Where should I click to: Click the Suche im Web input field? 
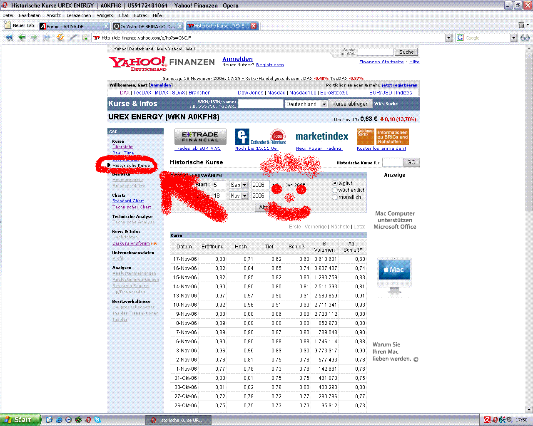click(375, 52)
